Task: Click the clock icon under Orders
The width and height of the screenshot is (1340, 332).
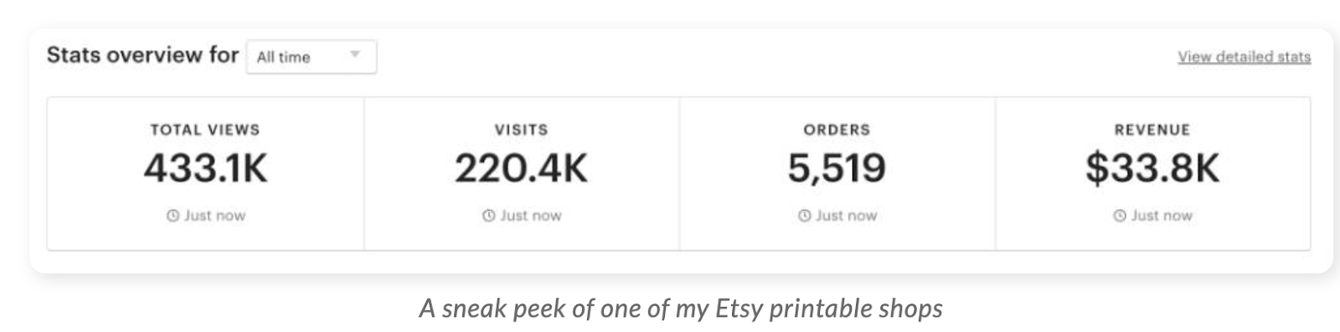Action: click(804, 216)
